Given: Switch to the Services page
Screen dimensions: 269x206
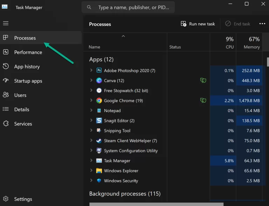Looking at the screenshot, I should coord(41,124).
